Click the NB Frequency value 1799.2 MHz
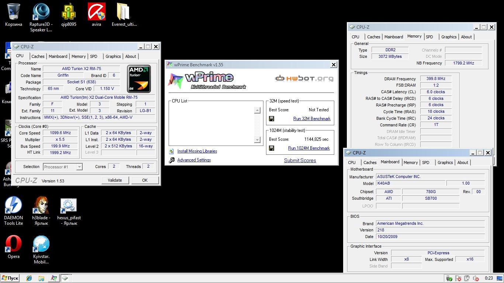The image size is (504, 283). [x=464, y=63]
